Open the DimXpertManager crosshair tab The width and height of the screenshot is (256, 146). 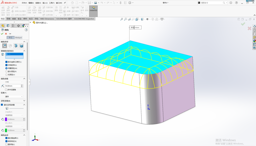(x=18, y=26)
